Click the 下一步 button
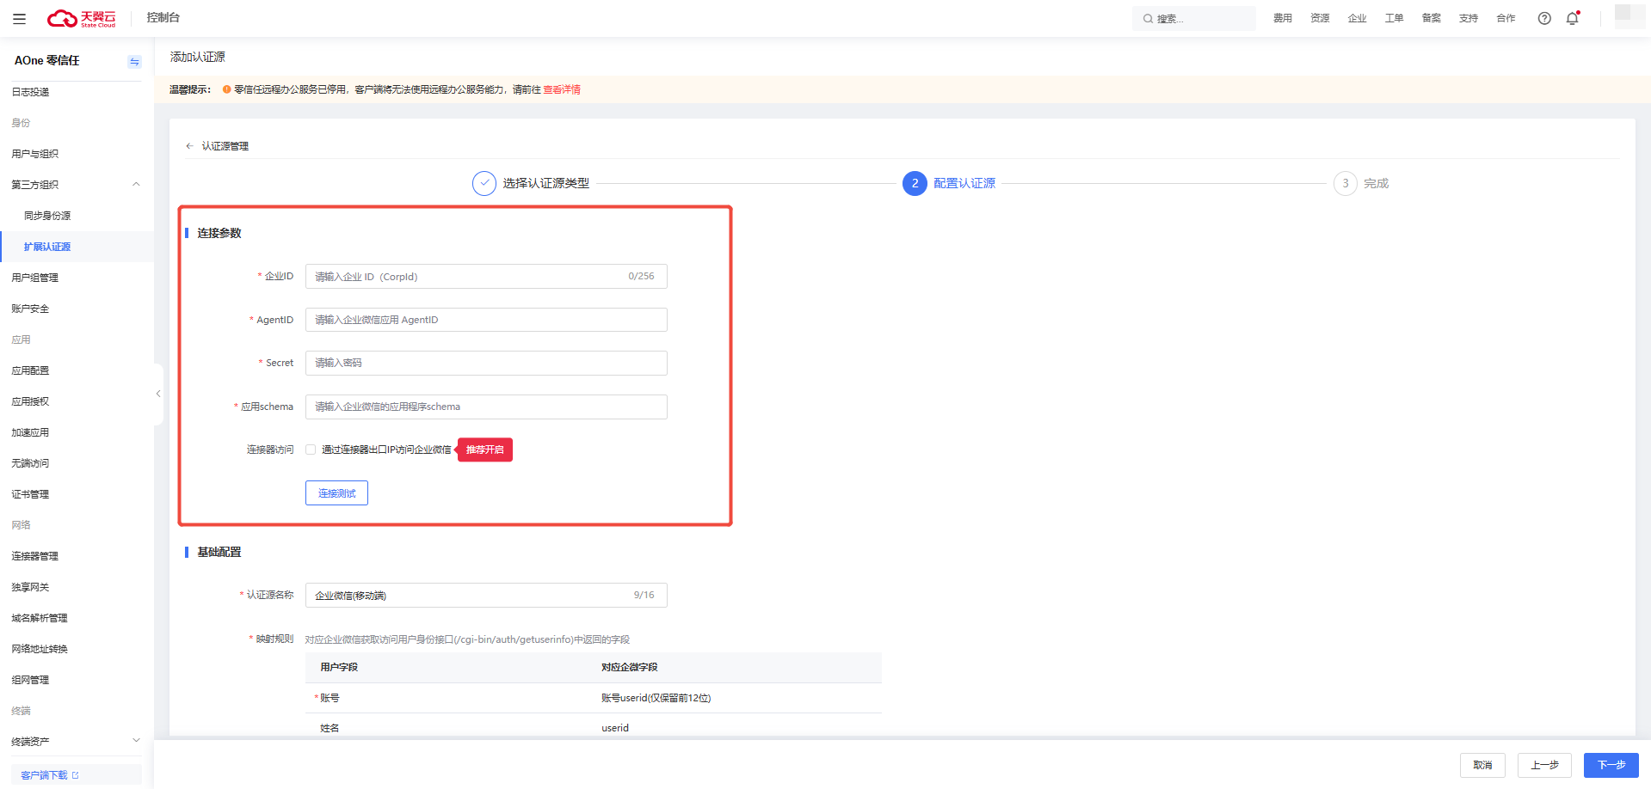Screen dimensions: 1651x789 point(1611,765)
